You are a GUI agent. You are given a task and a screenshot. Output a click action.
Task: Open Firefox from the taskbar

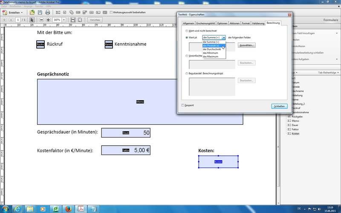point(68,209)
